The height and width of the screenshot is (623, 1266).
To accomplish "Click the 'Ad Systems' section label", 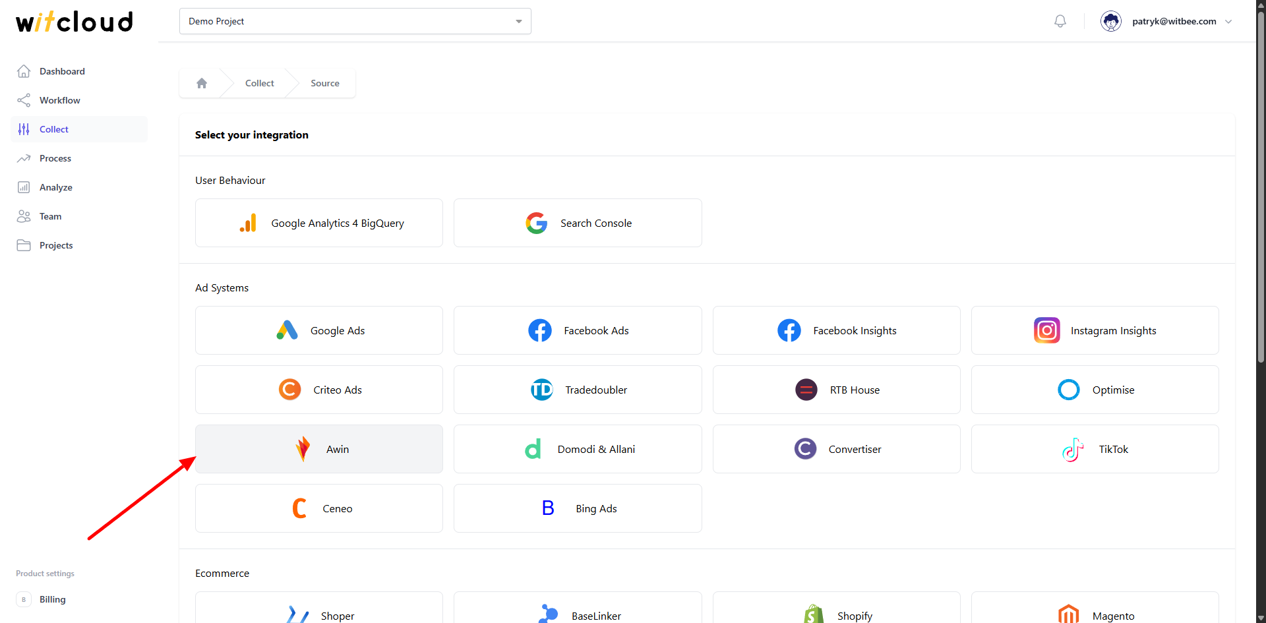I will [x=222, y=288].
